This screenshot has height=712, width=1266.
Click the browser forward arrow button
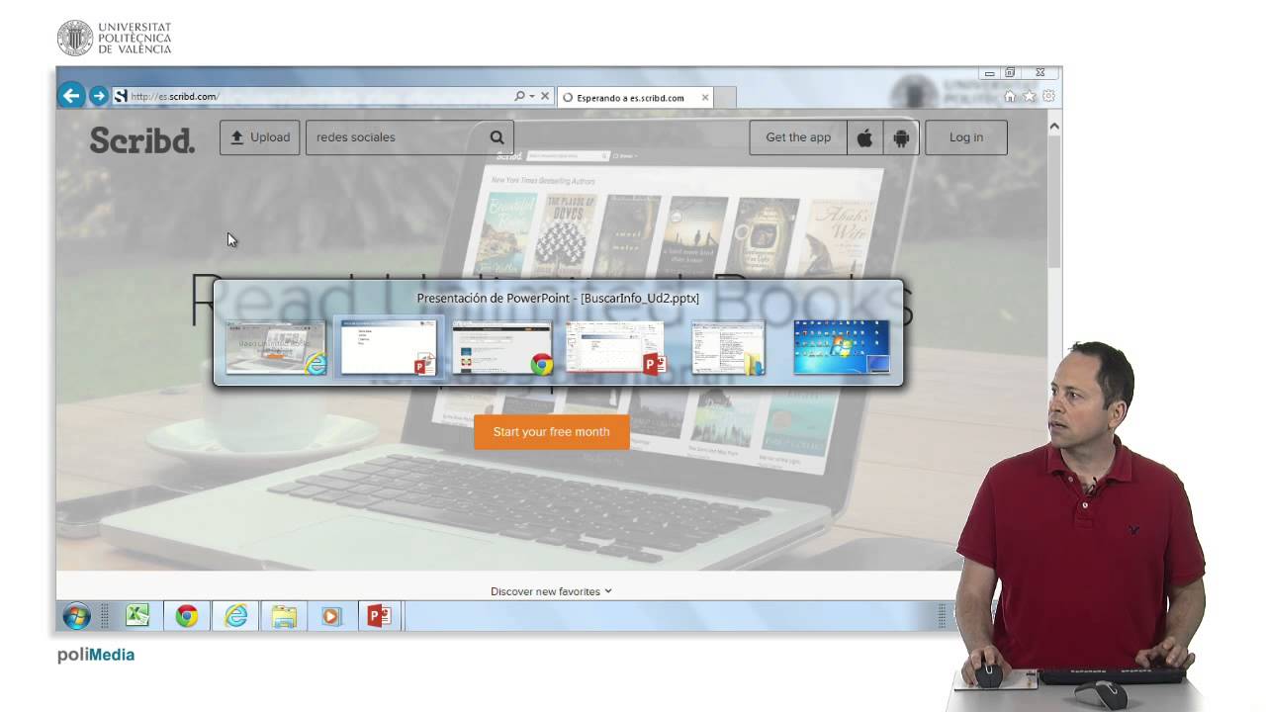pos(99,96)
